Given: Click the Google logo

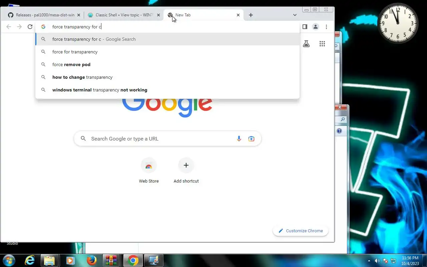Looking at the screenshot, I should pos(167,107).
